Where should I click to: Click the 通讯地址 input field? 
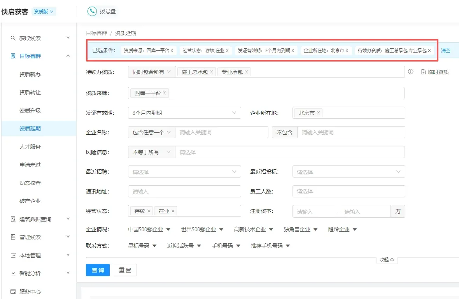pyautogui.click(x=184, y=191)
